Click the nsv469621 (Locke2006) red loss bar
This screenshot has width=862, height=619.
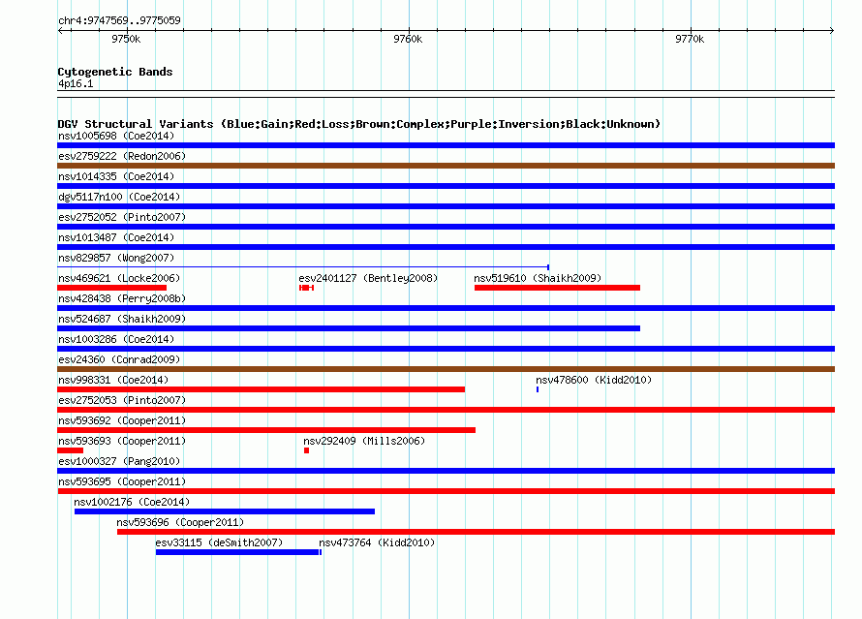pyautogui.click(x=111, y=288)
